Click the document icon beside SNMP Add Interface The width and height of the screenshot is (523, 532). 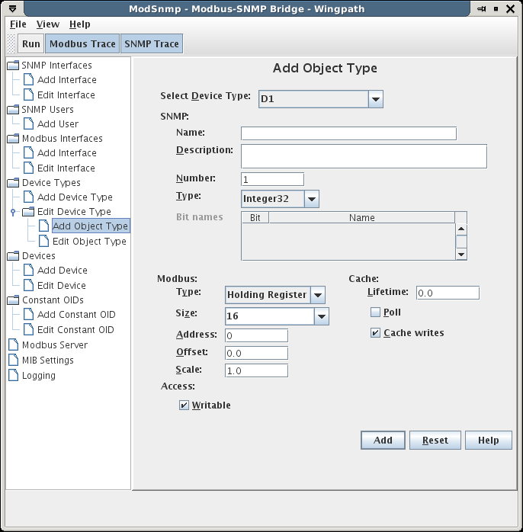click(x=28, y=80)
